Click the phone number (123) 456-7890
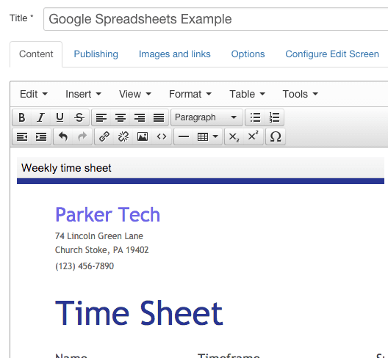Screen dimensions: 388x358 [x=85, y=266]
